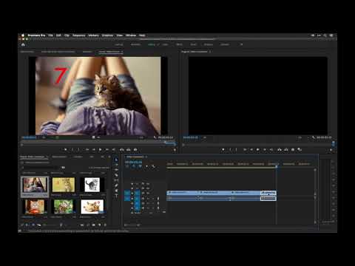Step forward one frame in Program monitor
Viewport: 355px width, 266px height.
click(x=265, y=149)
